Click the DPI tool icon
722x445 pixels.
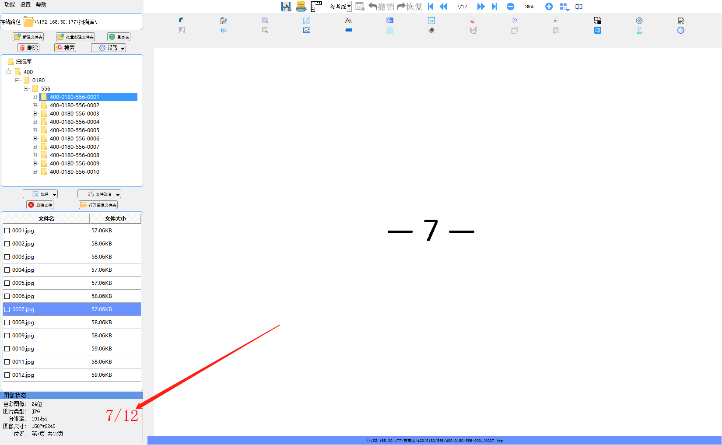pos(680,21)
